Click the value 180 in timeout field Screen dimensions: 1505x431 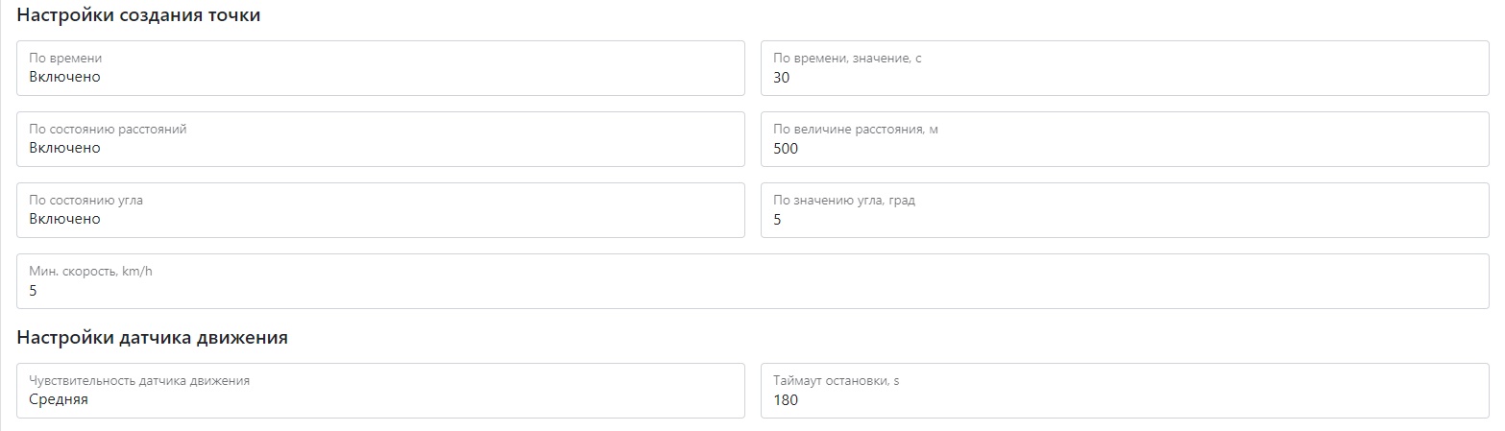pyautogui.click(x=786, y=400)
